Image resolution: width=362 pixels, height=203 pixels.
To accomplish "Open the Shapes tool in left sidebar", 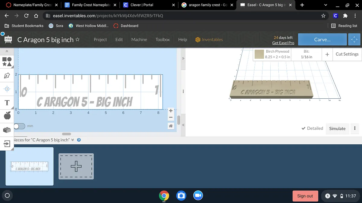I will coord(7,62).
